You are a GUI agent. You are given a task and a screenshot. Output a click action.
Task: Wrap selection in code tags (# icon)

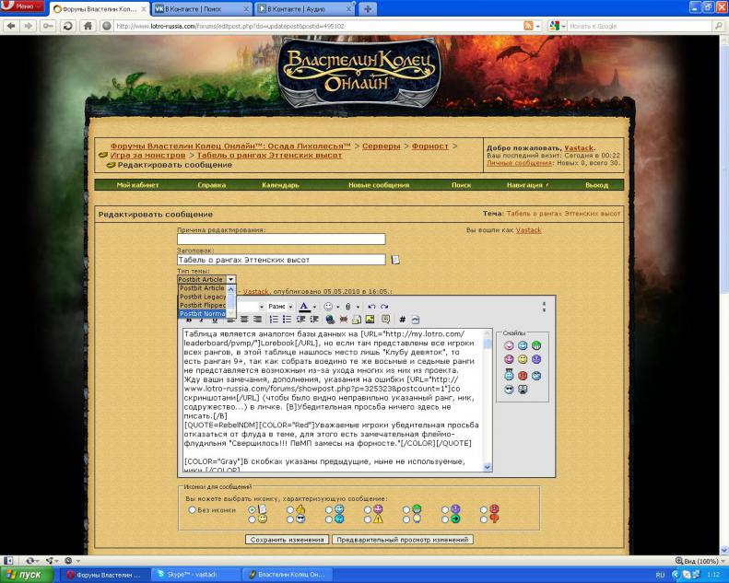click(x=402, y=320)
